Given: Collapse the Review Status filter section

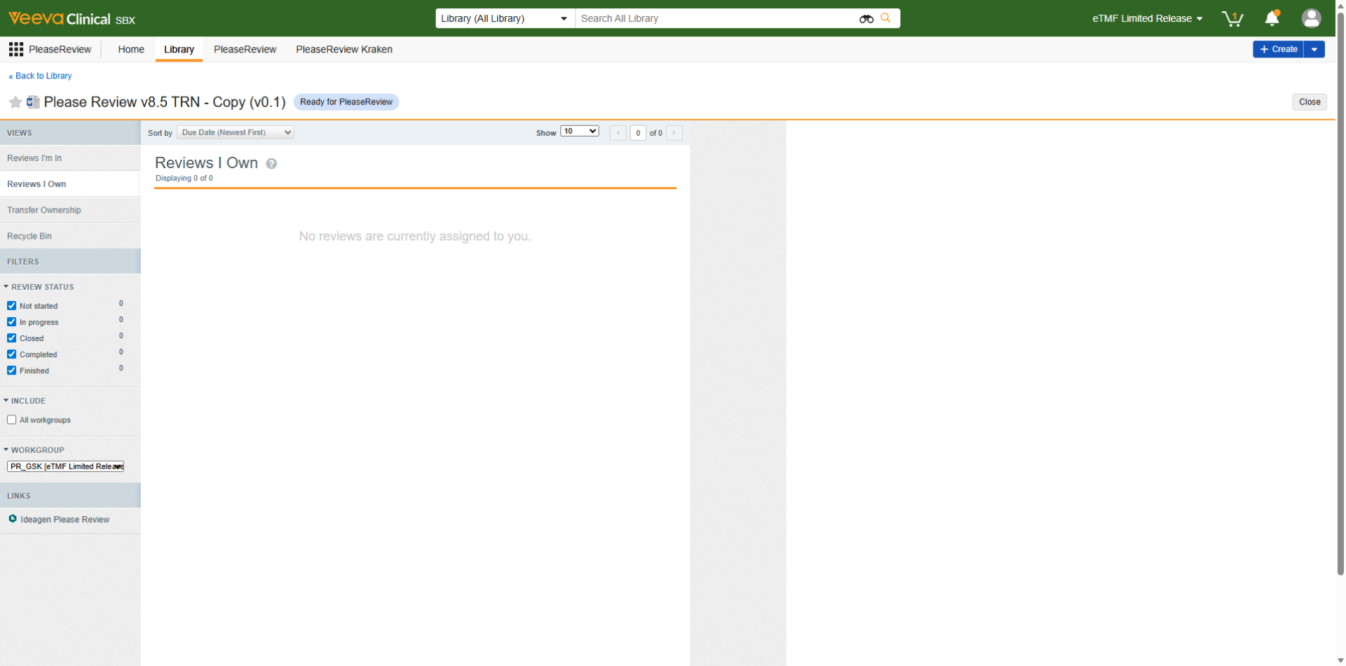Looking at the screenshot, I should coord(39,287).
